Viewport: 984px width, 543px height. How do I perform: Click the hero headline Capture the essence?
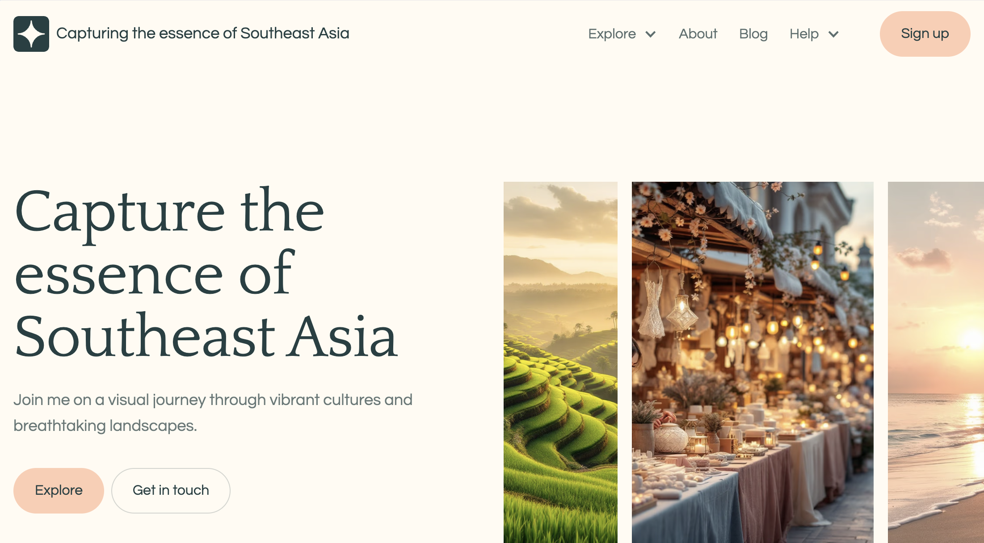point(206,275)
